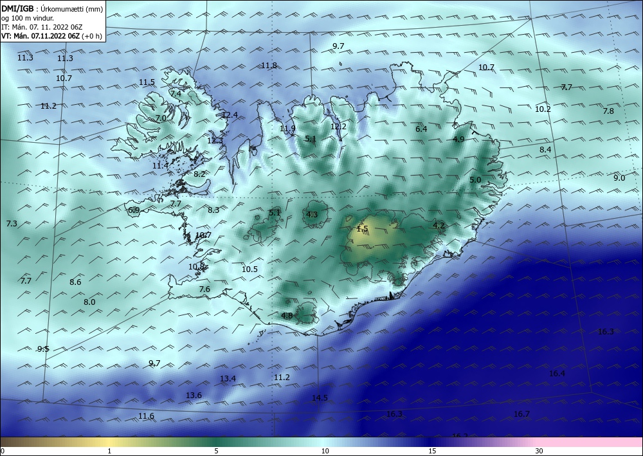This screenshot has height=456, width=643.
Task: Select the 7.3 map value
Action: [x=12, y=223]
